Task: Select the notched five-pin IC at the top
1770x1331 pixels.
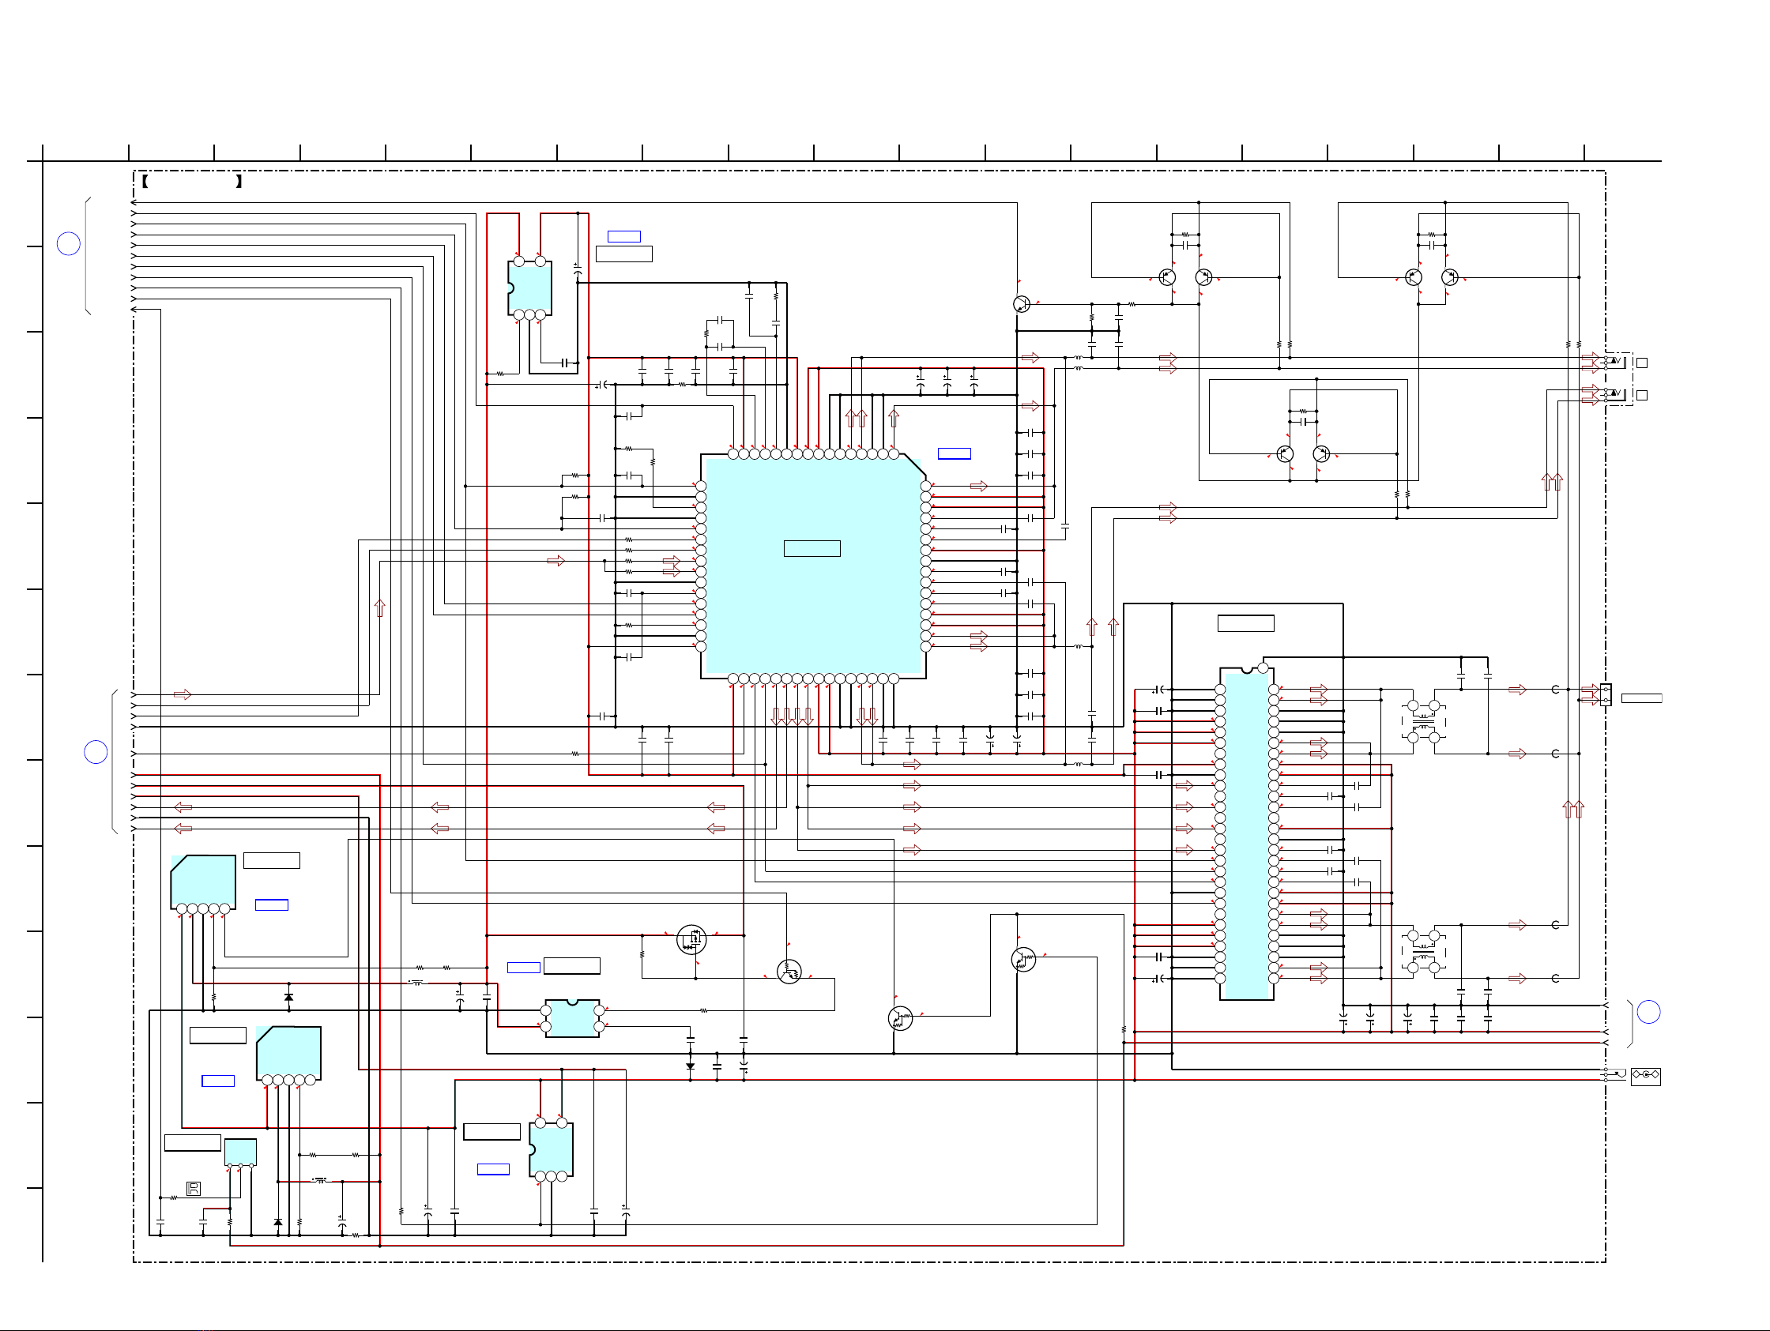Action: 529,288
